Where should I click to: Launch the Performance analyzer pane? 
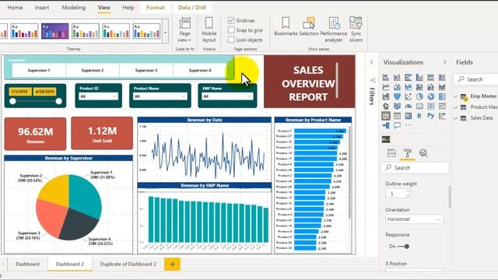click(x=334, y=30)
